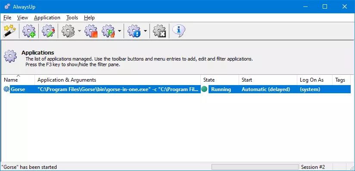The image size is (355, 171).
Task: Expand the Start Application dropdown arrow
Action: [x=79, y=31]
